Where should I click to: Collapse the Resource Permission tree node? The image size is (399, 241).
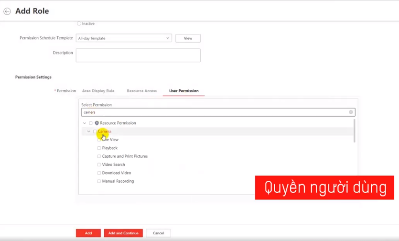point(85,123)
